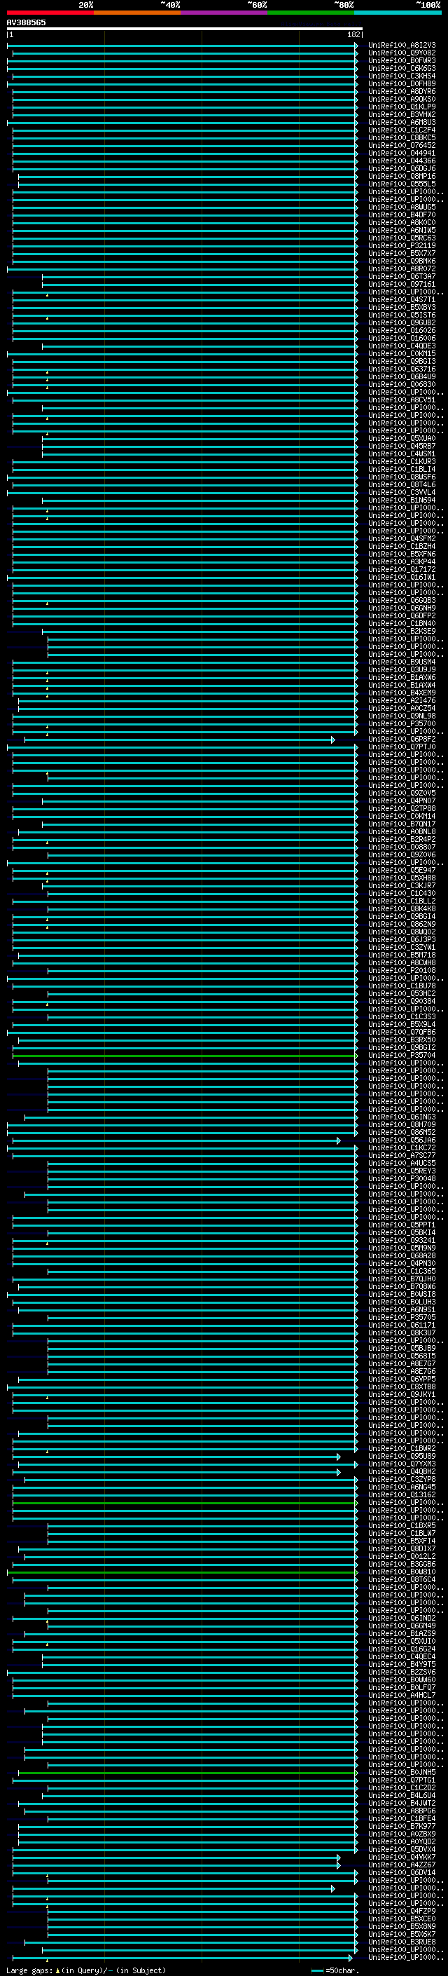448x1976 pixels.
Task: Select hit label UniRef100_B3VHW2
Action: coord(402,114)
